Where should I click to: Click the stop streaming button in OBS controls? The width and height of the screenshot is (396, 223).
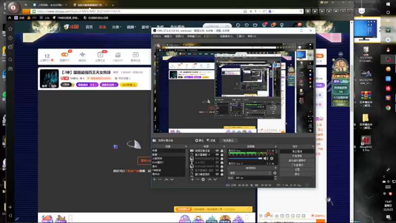point(297,152)
